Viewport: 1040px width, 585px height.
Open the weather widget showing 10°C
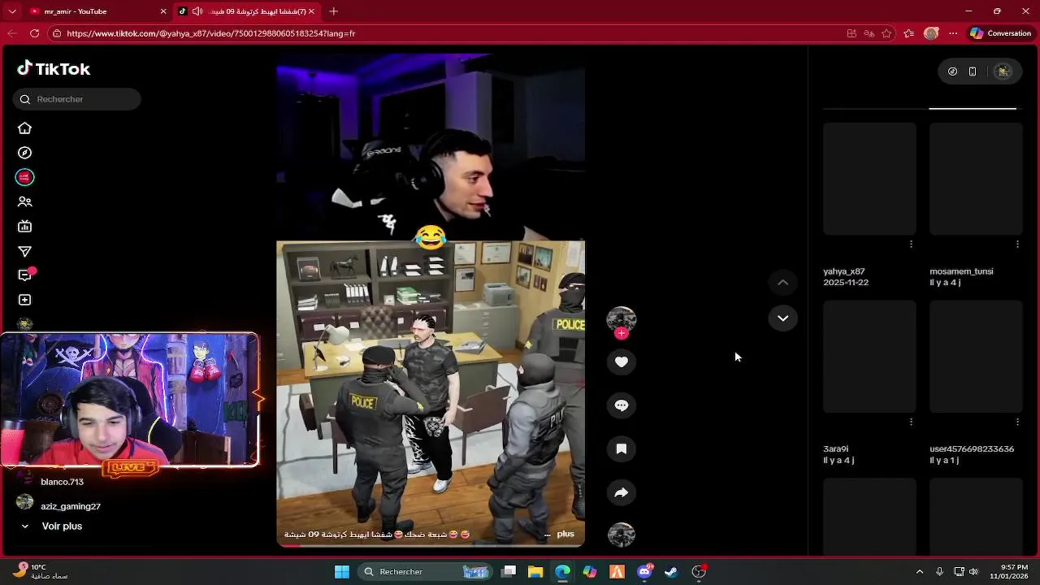click(41, 572)
